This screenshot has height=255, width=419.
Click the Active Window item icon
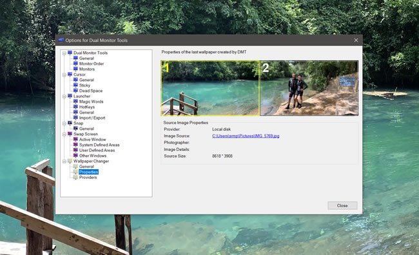click(x=75, y=139)
